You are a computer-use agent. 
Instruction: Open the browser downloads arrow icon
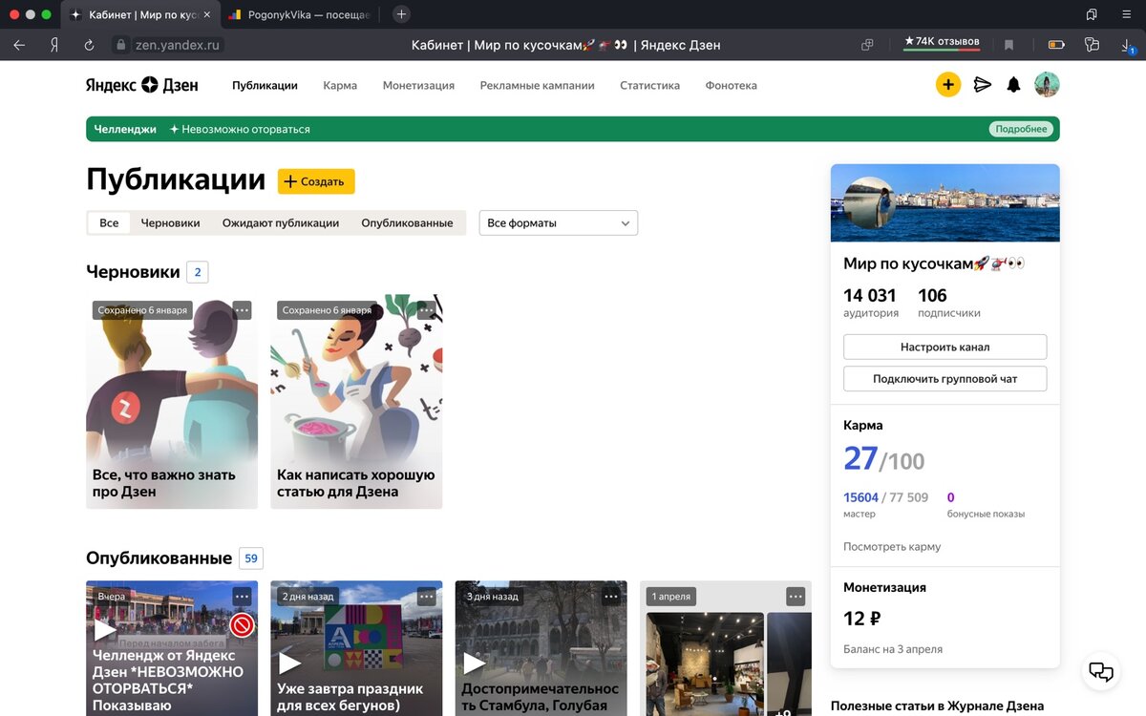1127,44
